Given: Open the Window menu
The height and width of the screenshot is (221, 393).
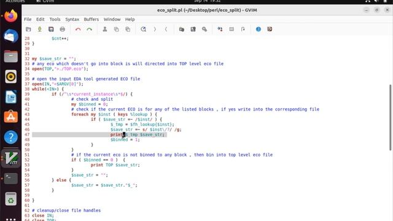Looking at the screenshot, I should (x=112, y=19).
